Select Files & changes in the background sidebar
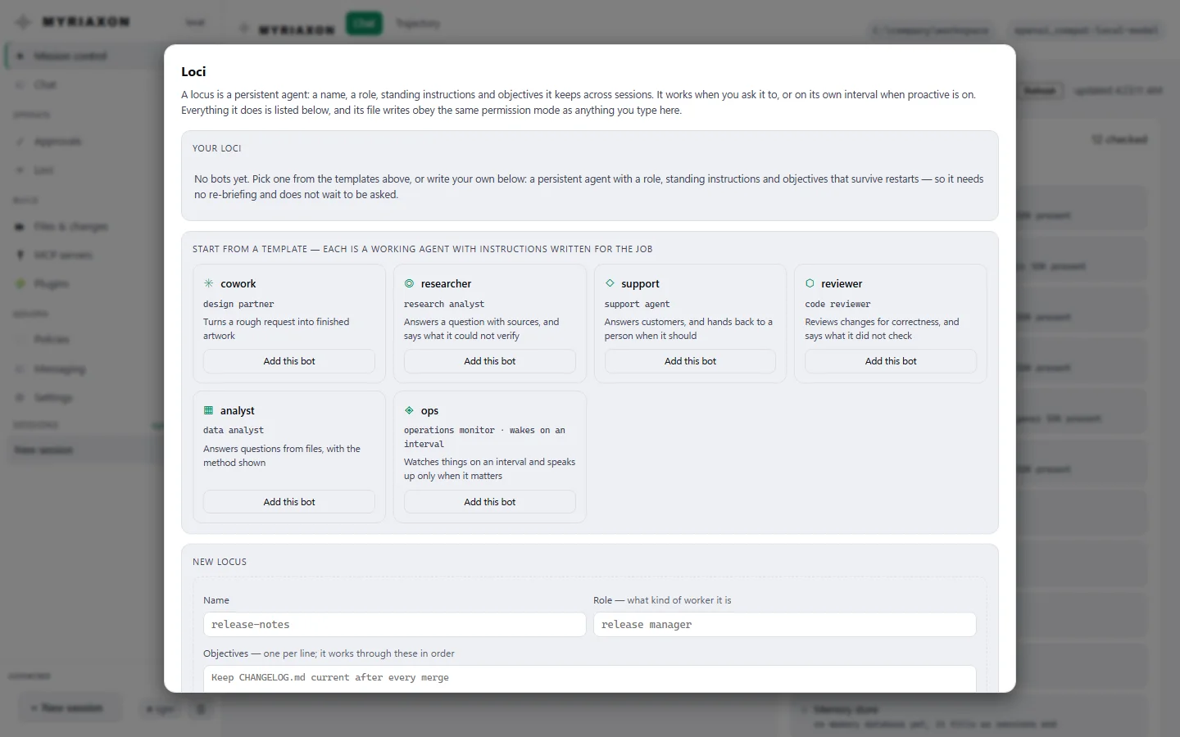 tap(70, 227)
